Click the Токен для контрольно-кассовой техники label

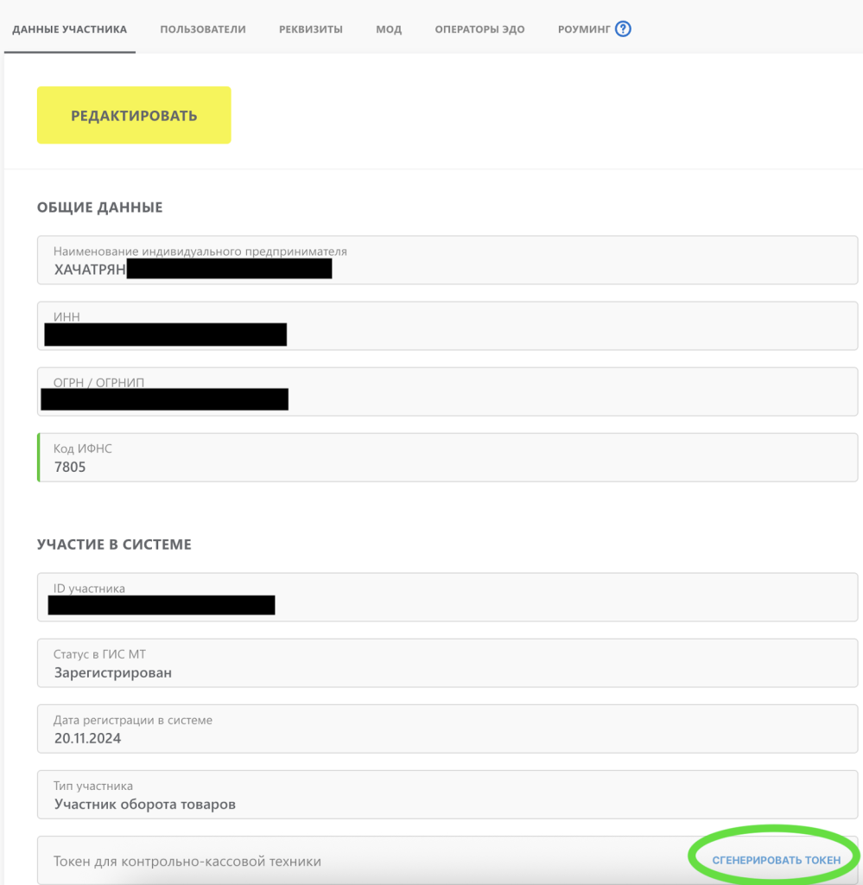pos(187,861)
